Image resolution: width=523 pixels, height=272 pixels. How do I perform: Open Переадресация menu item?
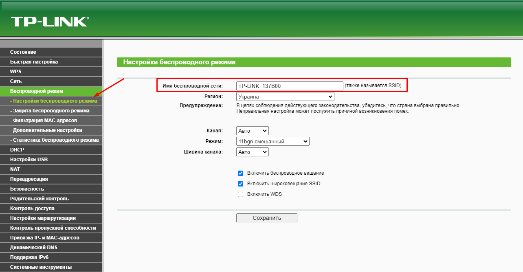(x=51, y=179)
